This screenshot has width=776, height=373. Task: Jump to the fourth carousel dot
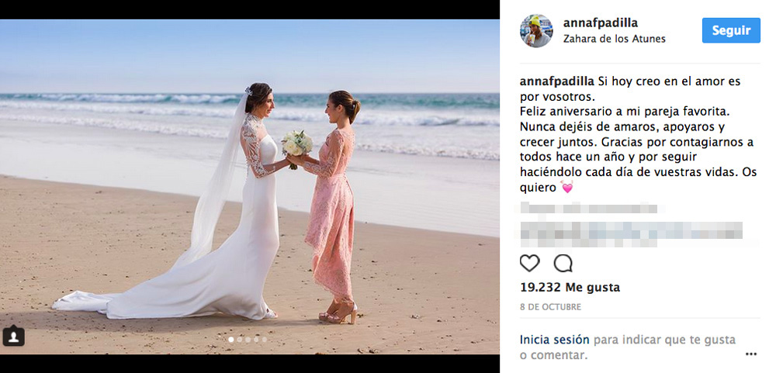point(256,340)
